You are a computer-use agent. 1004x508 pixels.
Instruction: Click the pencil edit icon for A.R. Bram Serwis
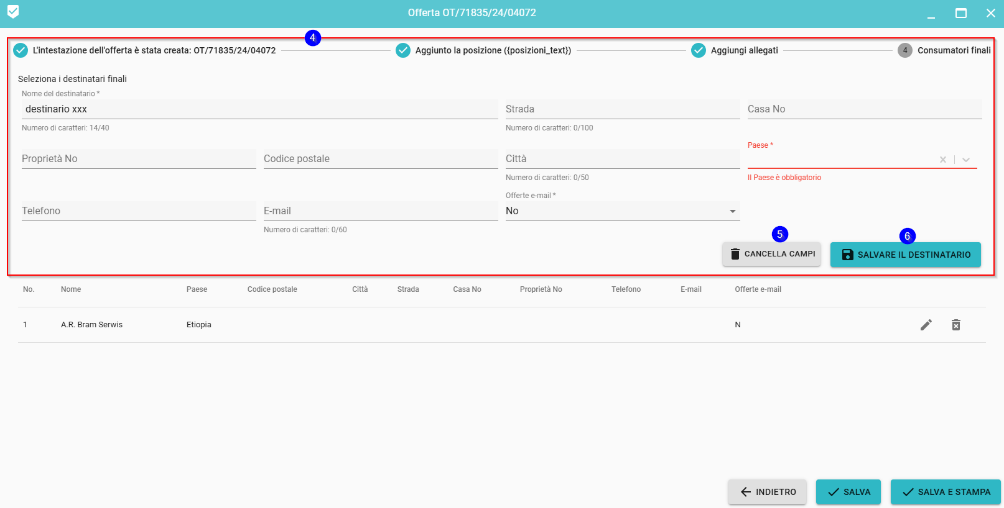(x=926, y=325)
